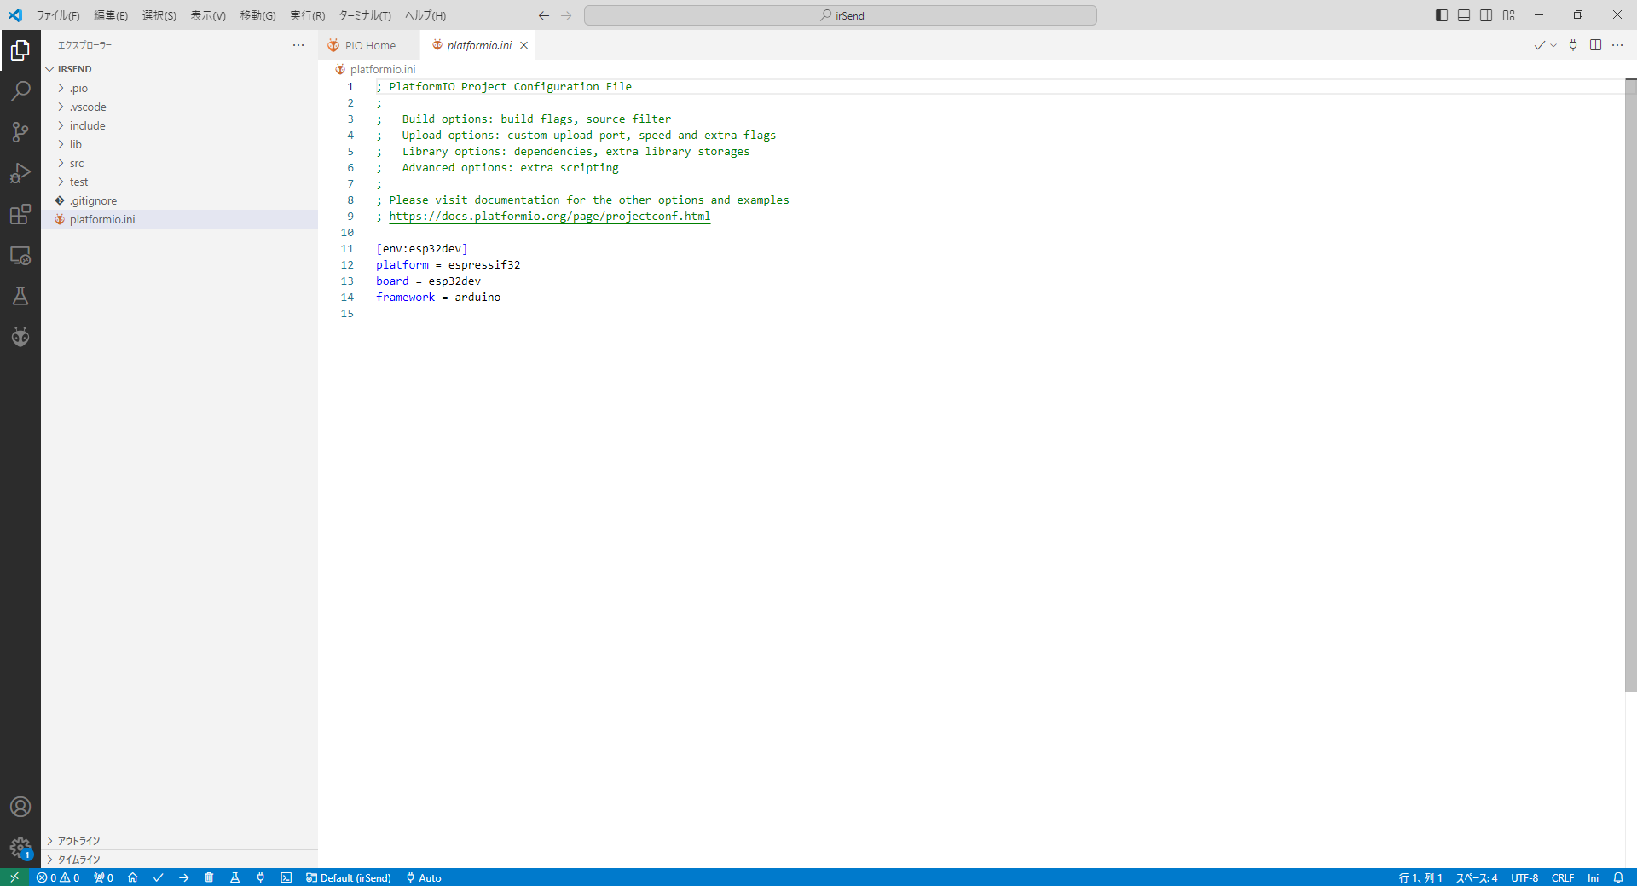The image size is (1637, 886).
Task: Open the PlatformIO alien icon
Action: pos(20,337)
